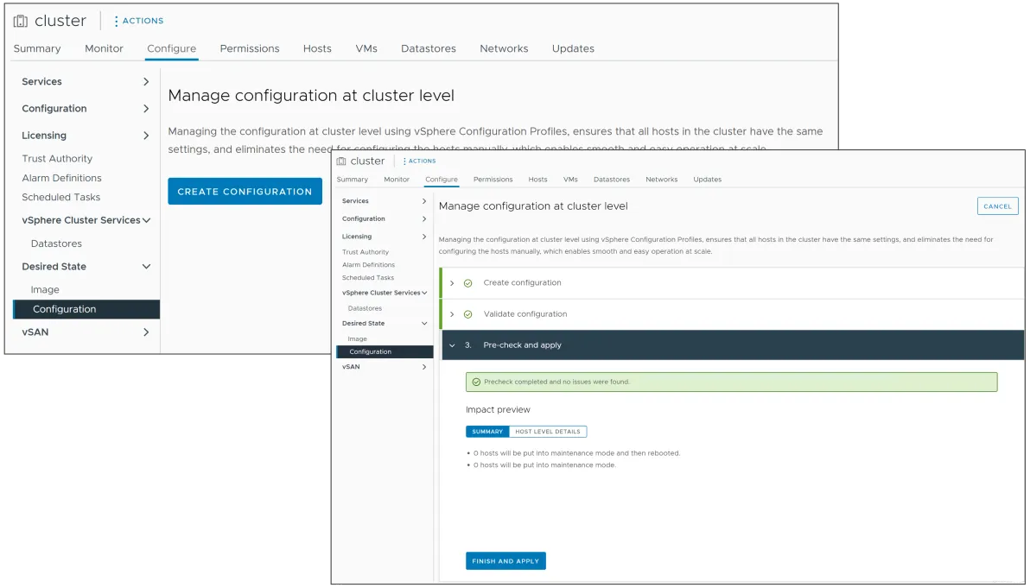Open the Monitor tab in the back window

coord(104,48)
